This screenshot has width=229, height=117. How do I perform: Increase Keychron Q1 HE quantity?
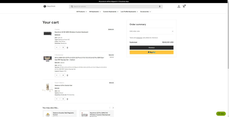tap(63, 47)
